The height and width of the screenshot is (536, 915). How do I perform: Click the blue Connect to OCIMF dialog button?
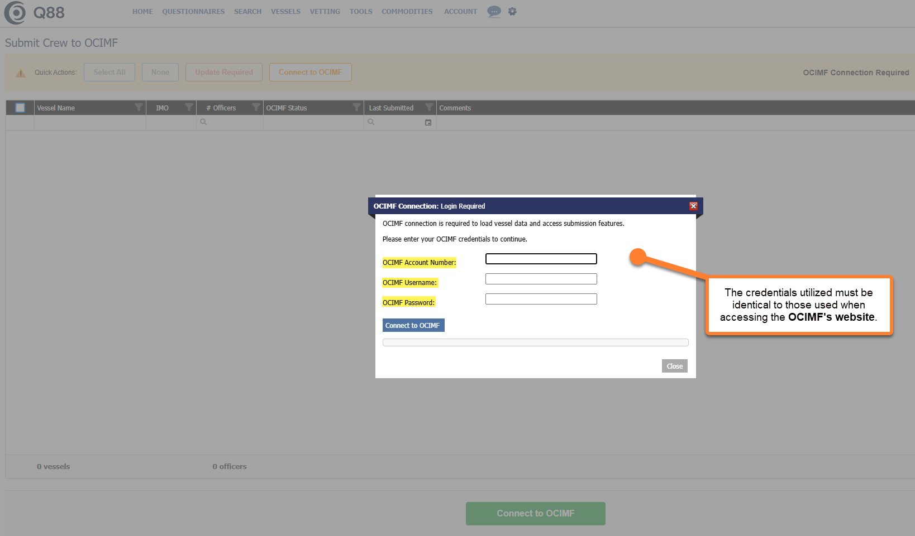click(413, 325)
